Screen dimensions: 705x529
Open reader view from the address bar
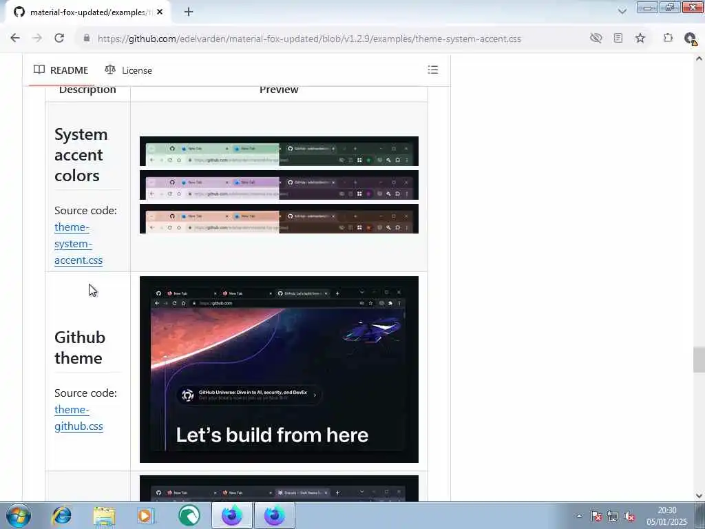(x=618, y=39)
